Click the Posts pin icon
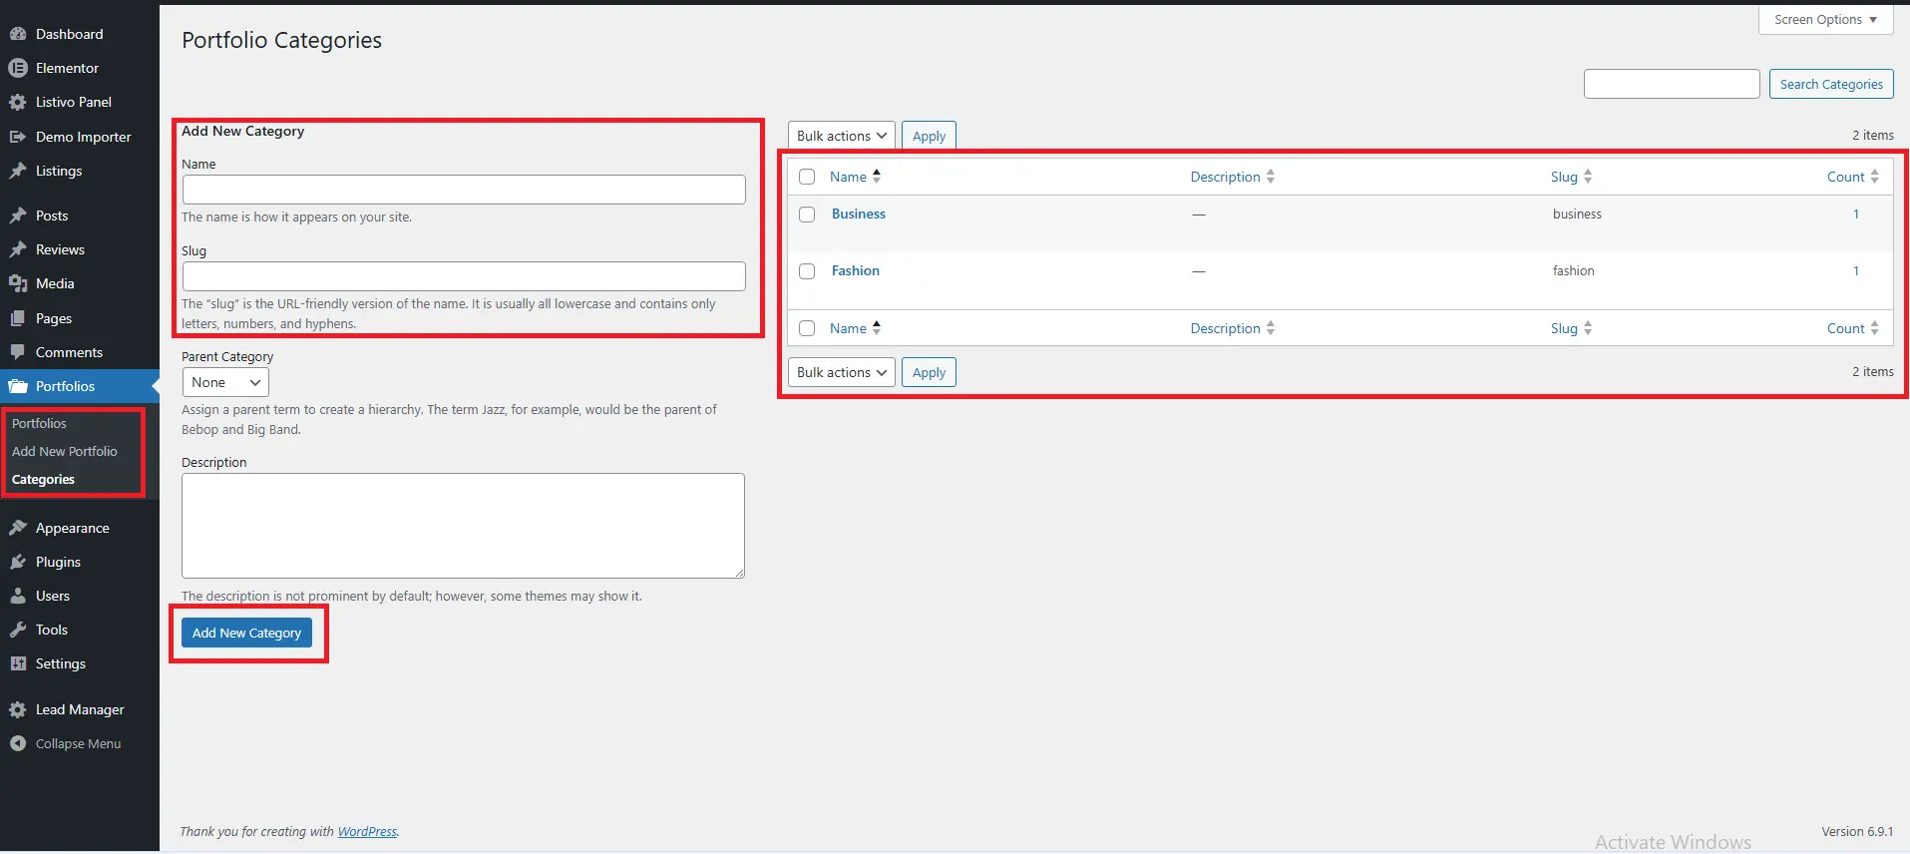The width and height of the screenshot is (1910, 854). point(17,215)
